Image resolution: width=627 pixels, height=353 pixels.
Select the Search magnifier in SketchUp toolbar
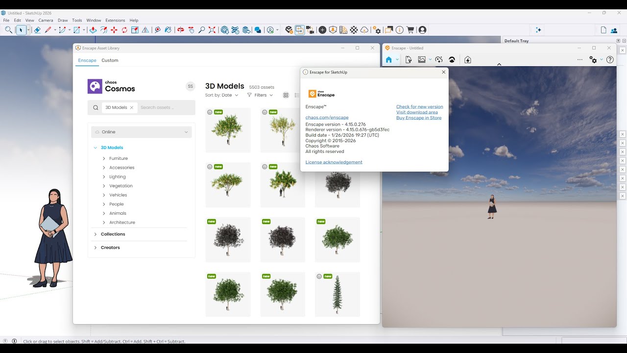8,30
